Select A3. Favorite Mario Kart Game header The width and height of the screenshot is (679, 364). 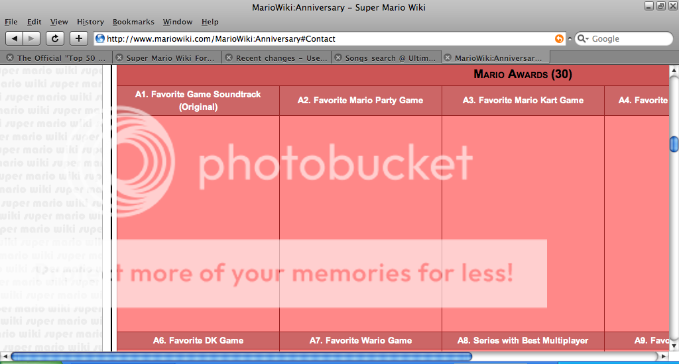click(523, 101)
